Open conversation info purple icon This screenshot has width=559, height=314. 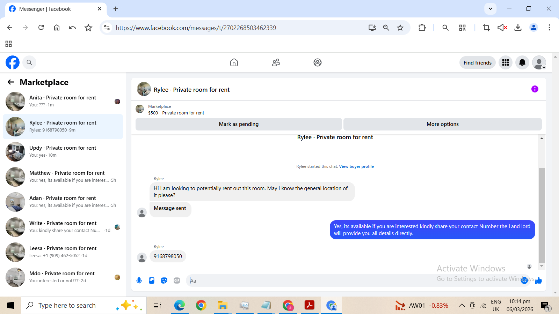coord(535,89)
